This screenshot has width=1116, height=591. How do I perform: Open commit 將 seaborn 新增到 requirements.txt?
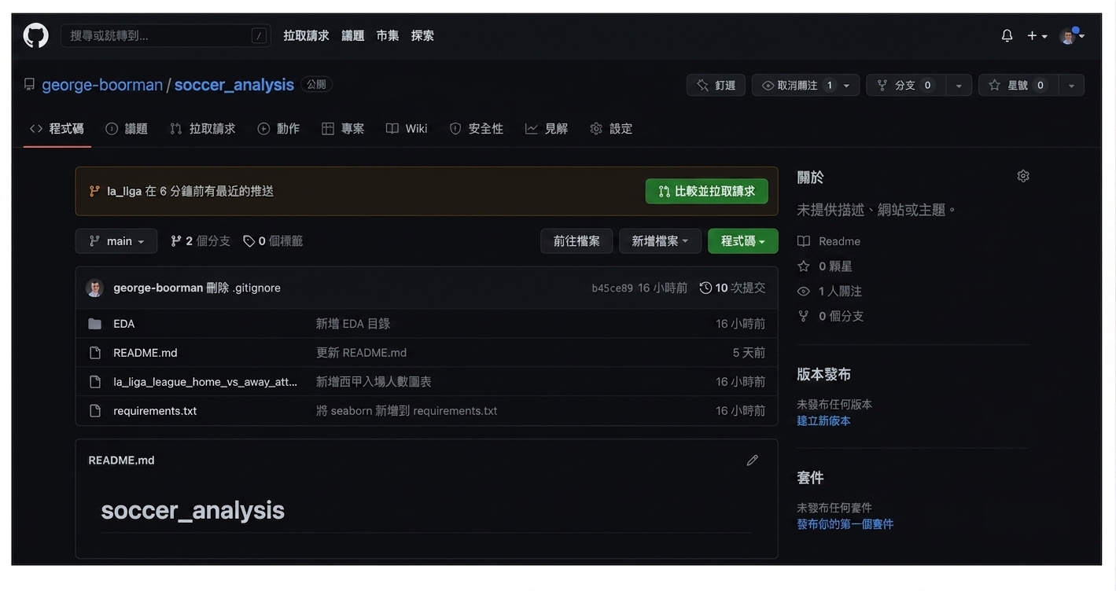pos(407,411)
